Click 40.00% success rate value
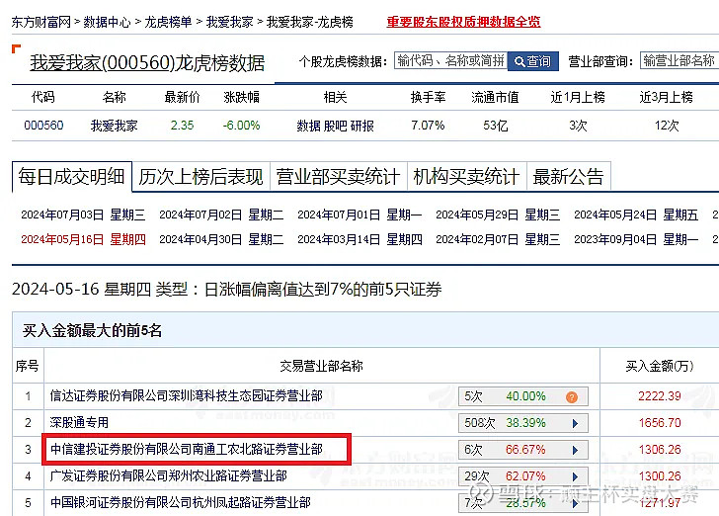The image size is (719, 516). [525, 396]
